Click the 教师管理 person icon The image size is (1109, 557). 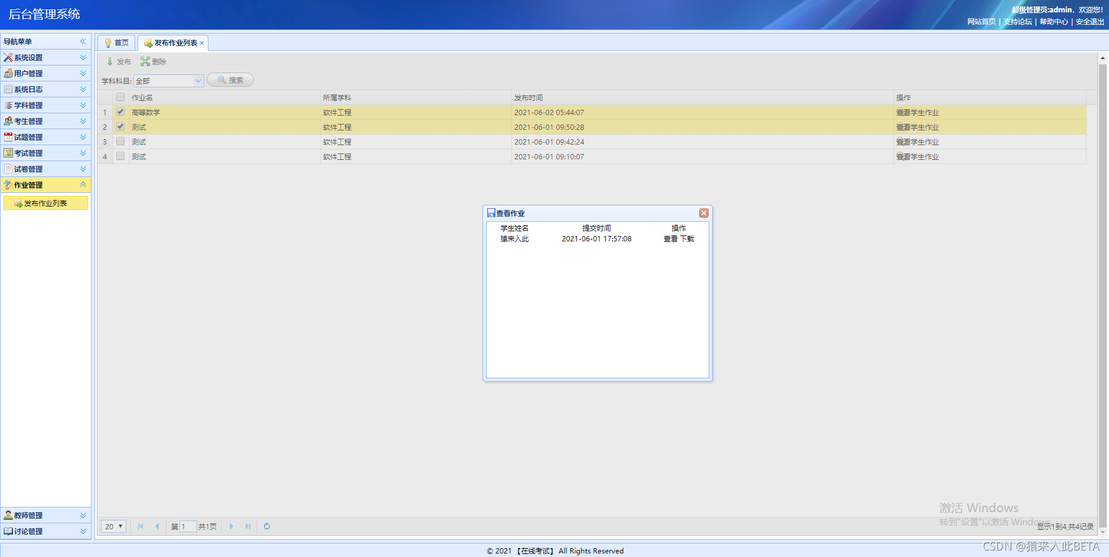tap(8, 515)
